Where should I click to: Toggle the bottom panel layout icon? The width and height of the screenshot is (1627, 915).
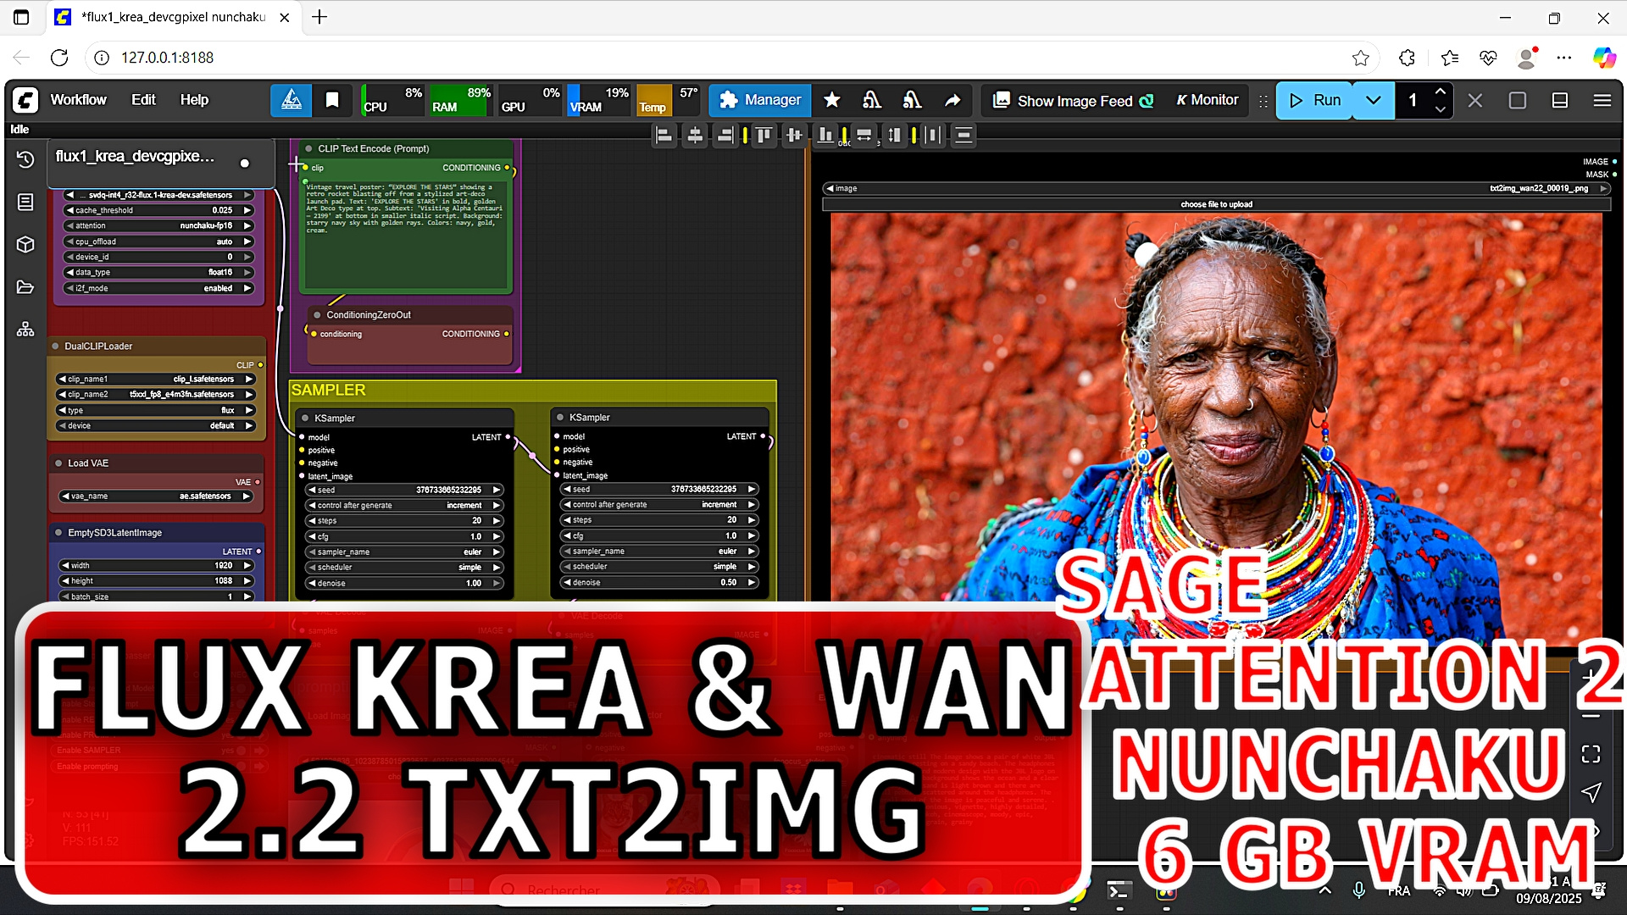pyautogui.click(x=1560, y=100)
